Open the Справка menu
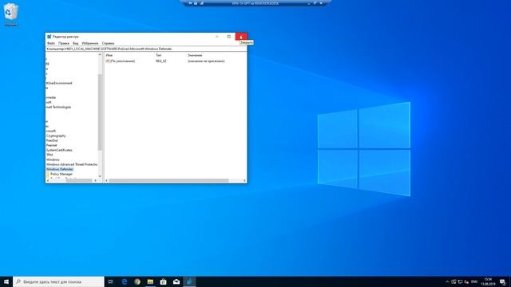511x287 pixels. tap(108, 43)
